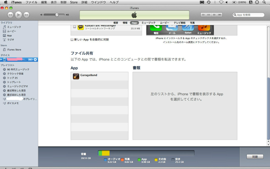Enable 新しい App を自動的に同期 checkbox
This screenshot has width=270, height=169.
[x=72, y=40]
